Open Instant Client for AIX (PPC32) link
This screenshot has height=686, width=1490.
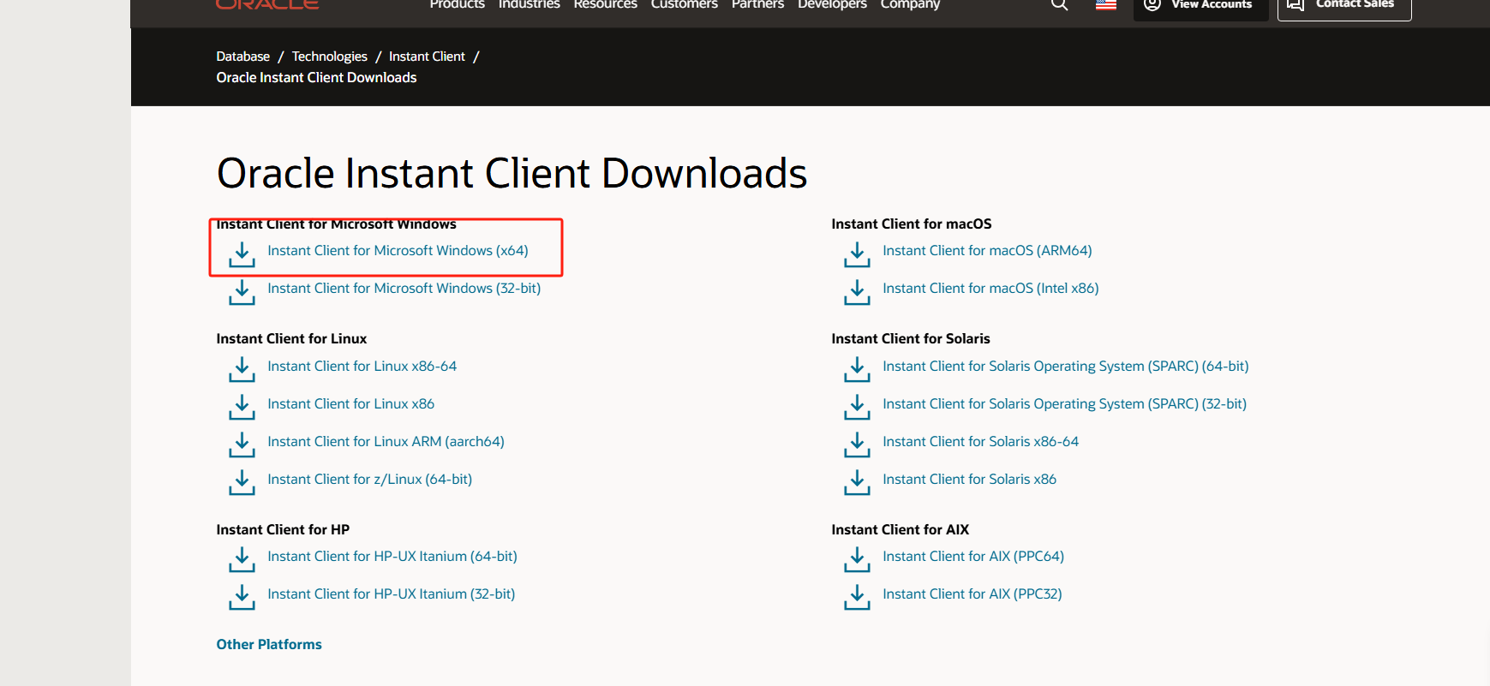(x=972, y=594)
